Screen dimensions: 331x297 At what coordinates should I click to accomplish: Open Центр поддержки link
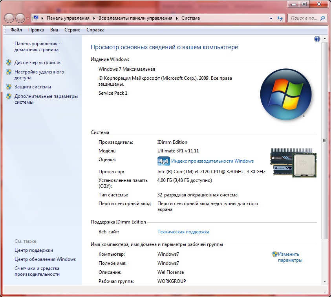tap(34, 250)
